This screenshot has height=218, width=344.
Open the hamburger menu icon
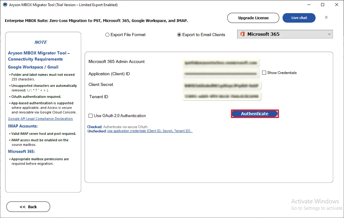point(326,17)
